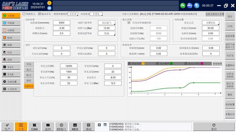Open the 生产 production module

[x=7, y=126]
